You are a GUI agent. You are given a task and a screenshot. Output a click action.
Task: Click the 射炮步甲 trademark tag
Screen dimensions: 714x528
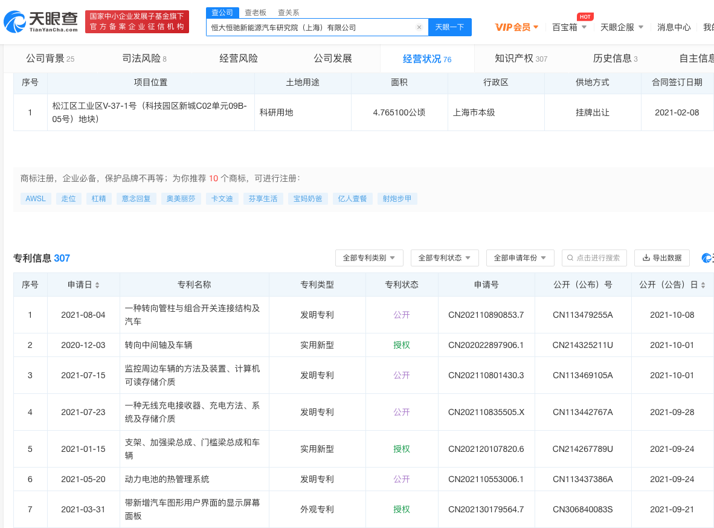(x=397, y=199)
